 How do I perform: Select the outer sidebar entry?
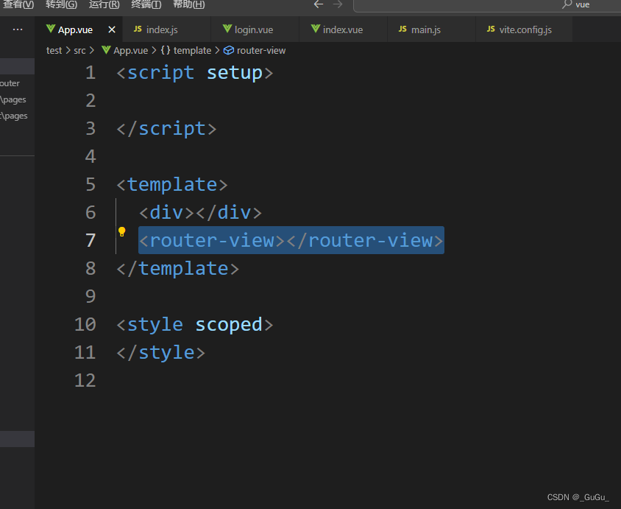10,83
